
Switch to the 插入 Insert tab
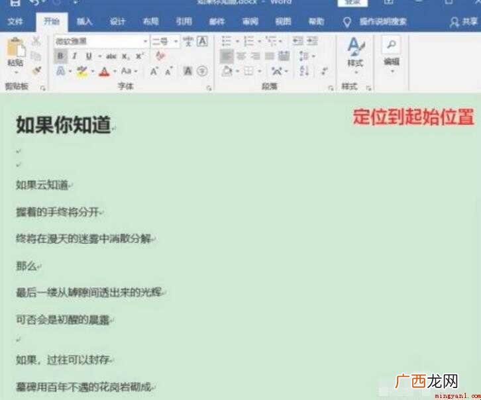pyautogui.click(x=84, y=21)
